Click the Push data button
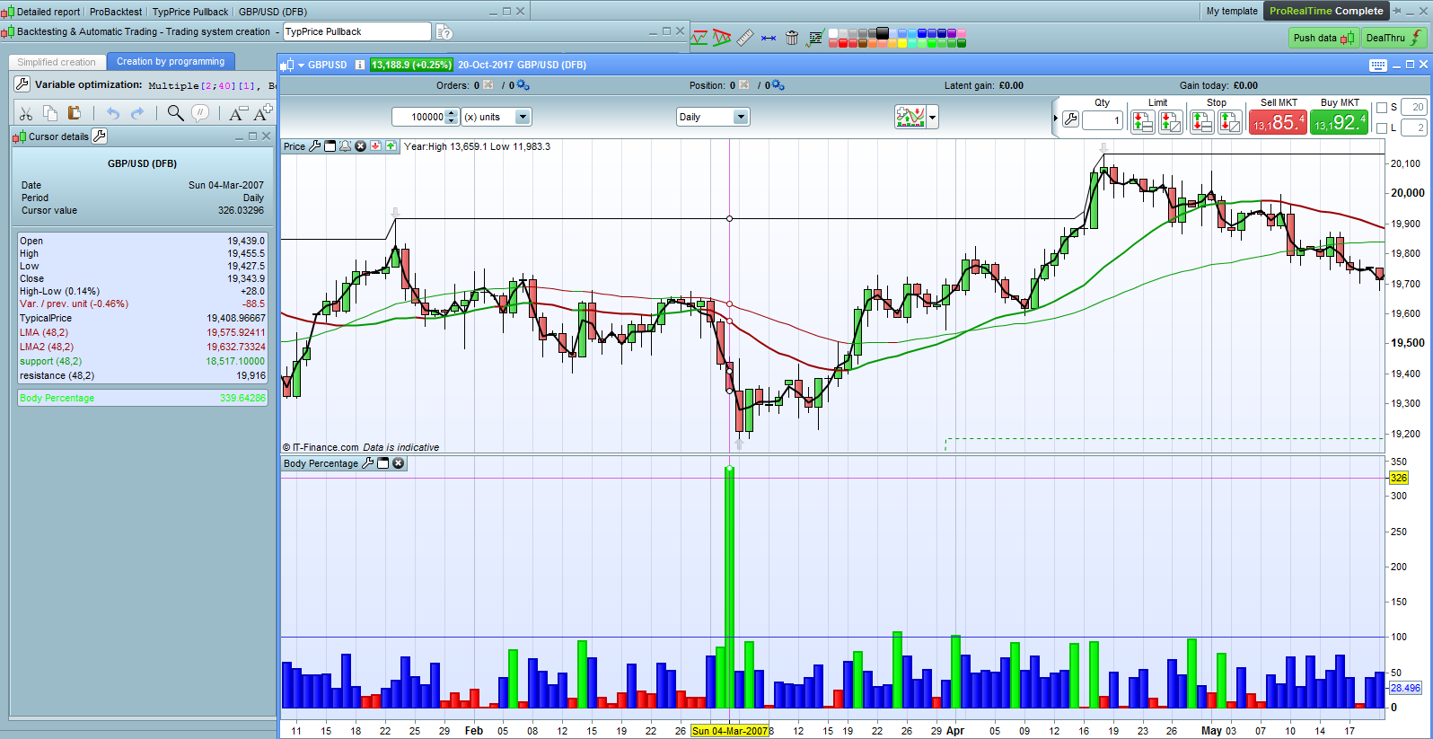This screenshot has width=1433, height=739. point(1323,38)
